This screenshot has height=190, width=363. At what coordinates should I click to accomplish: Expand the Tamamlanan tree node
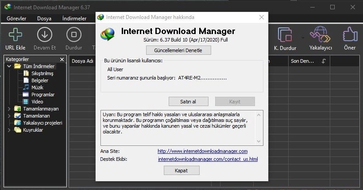(9, 116)
